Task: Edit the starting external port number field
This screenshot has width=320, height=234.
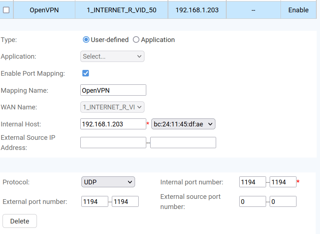Action: (94, 202)
